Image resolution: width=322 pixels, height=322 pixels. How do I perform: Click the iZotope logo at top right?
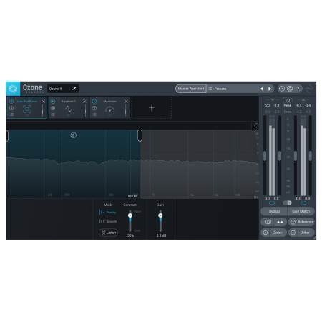click(x=310, y=89)
